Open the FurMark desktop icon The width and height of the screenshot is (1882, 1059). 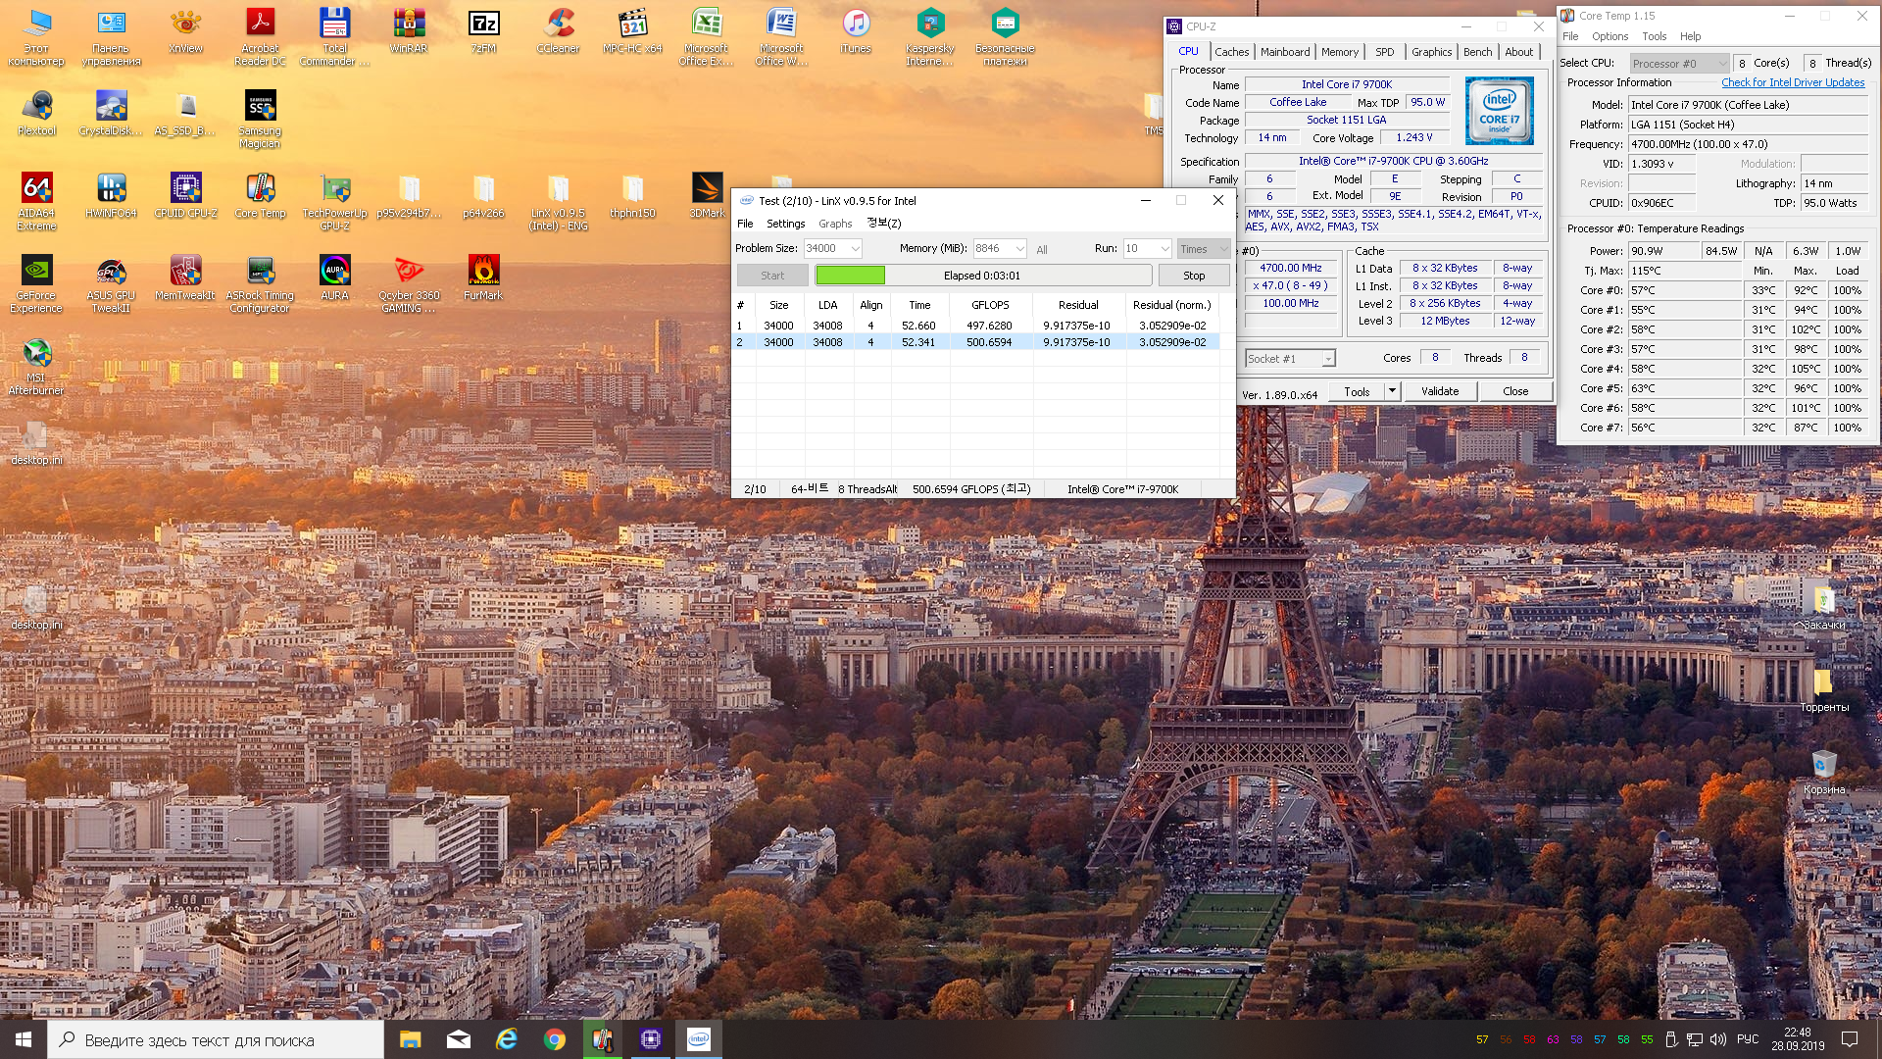click(483, 271)
